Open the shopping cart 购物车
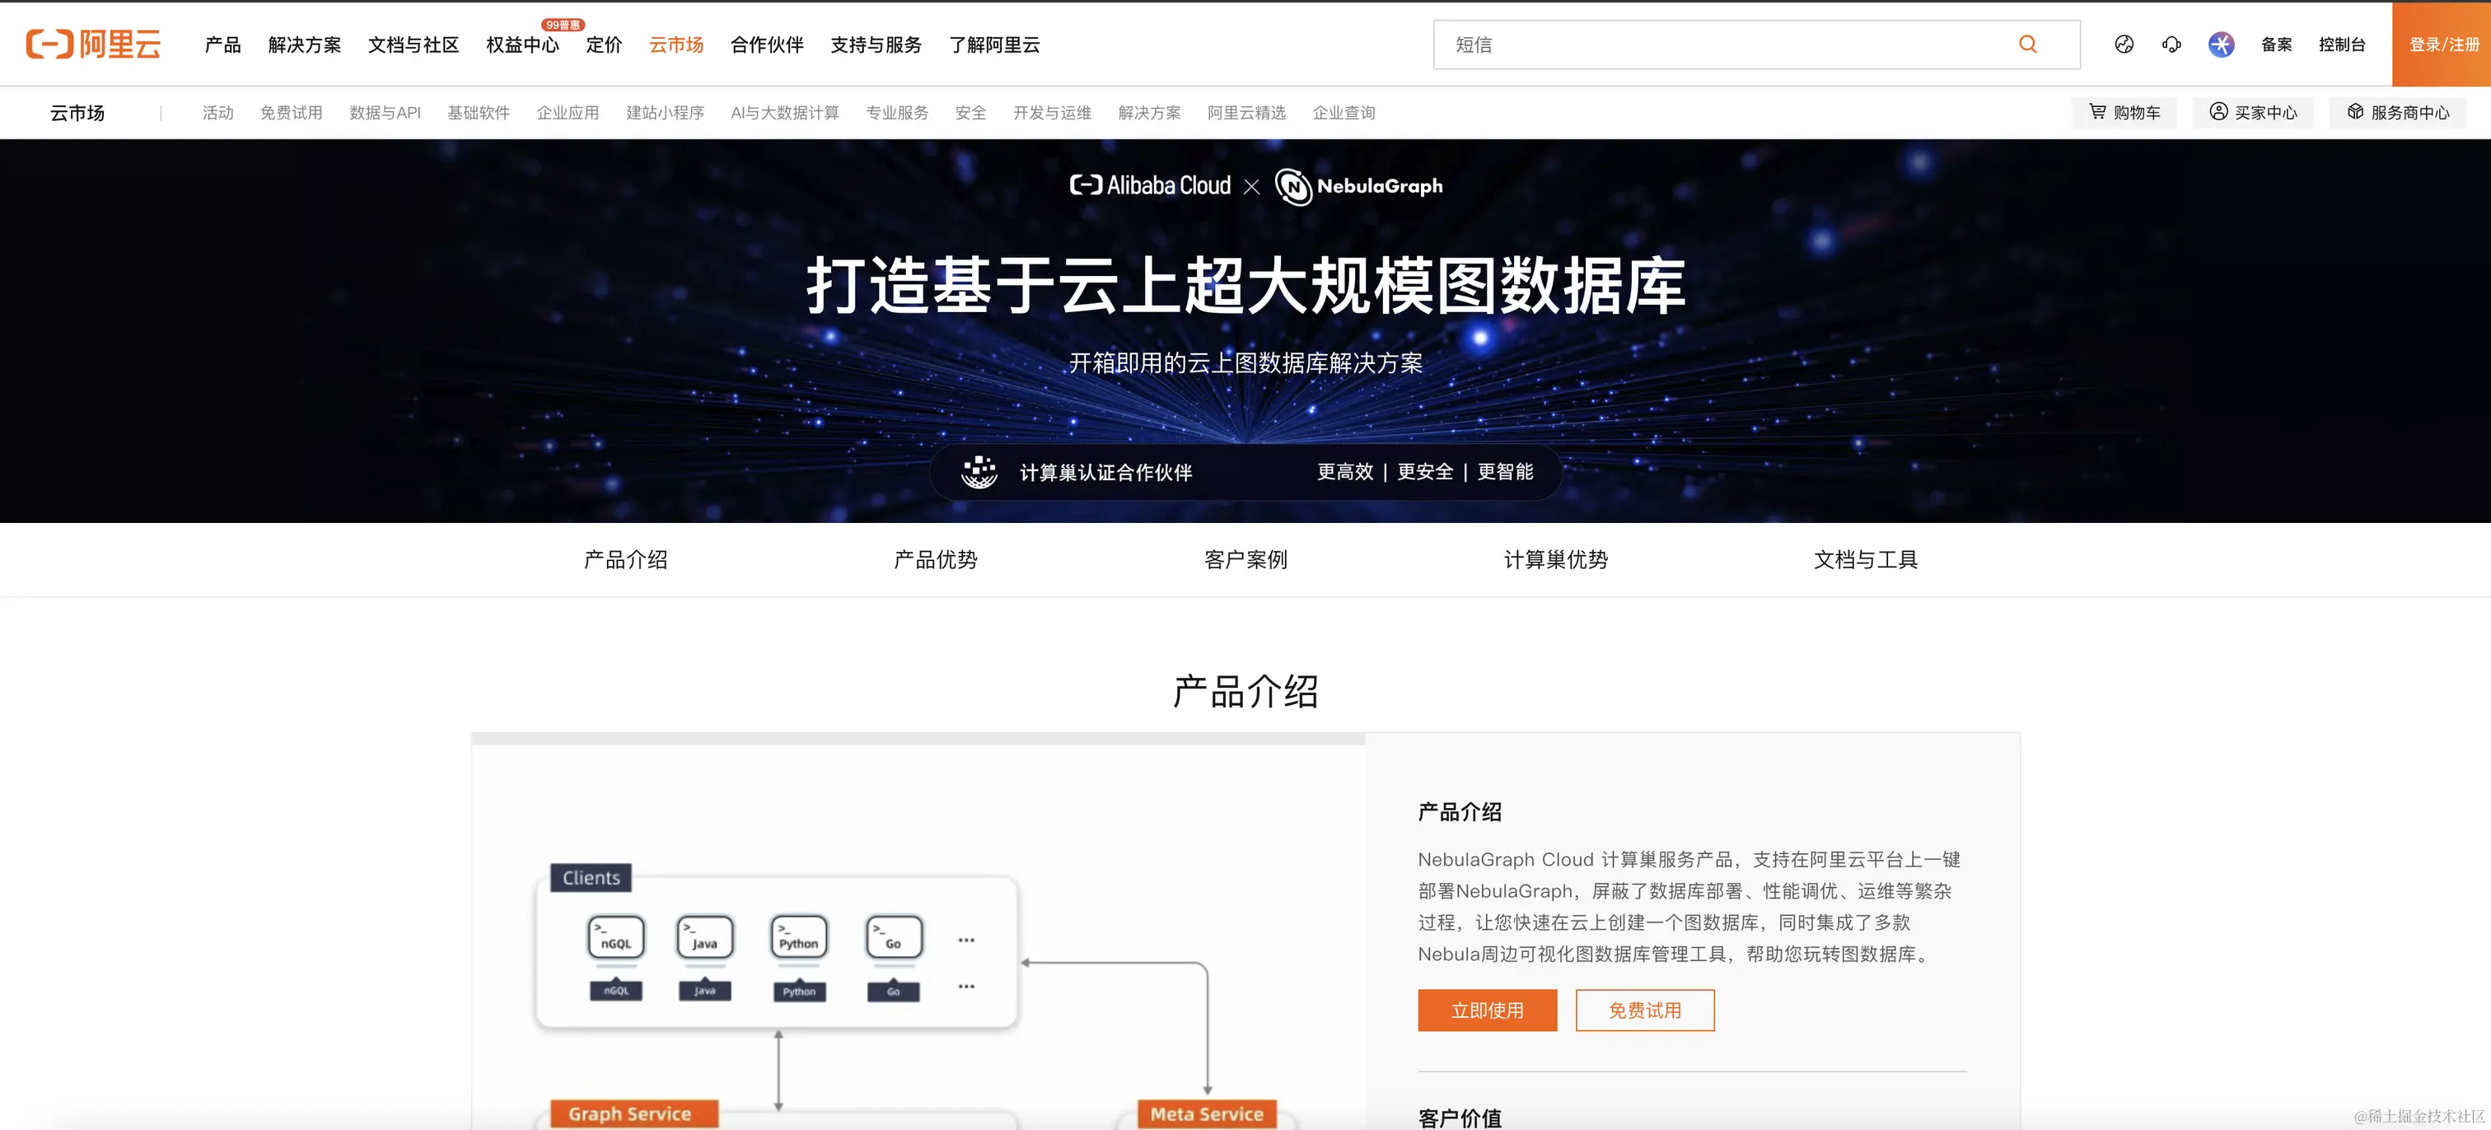 coord(2124,112)
